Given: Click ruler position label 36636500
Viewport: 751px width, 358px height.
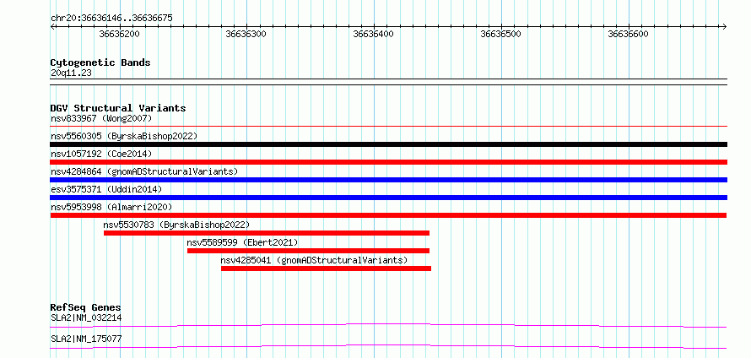Looking at the screenshot, I should point(501,34).
